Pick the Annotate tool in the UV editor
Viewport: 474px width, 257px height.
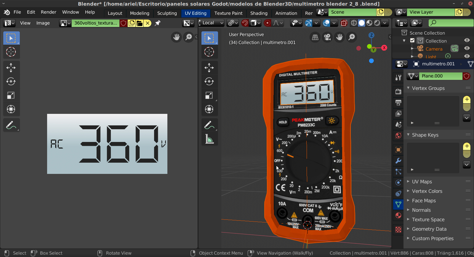[11, 125]
